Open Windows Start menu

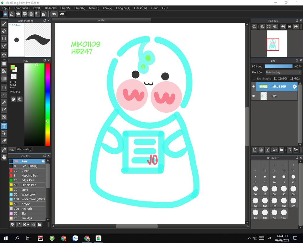pos(5,238)
